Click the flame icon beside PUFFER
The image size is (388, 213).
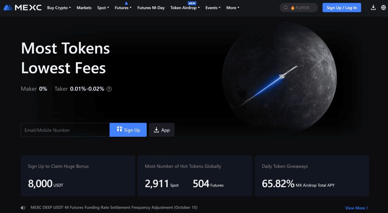click(293, 8)
